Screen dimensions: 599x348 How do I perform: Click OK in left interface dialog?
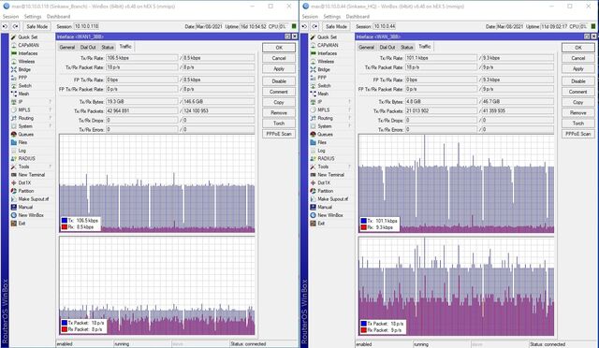click(279, 48)
